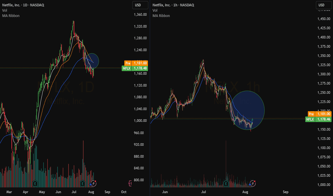Click the May label on daily time axis
Viewport: 333px width, 196px height.
click(x=42, y=192)
